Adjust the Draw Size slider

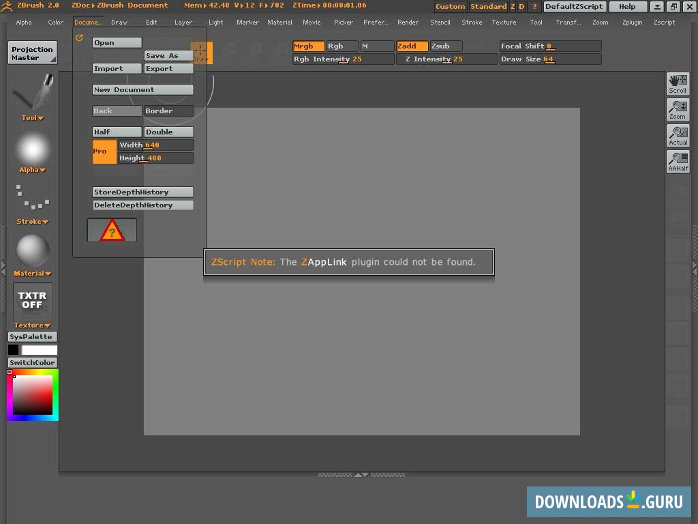pos(550,59)
